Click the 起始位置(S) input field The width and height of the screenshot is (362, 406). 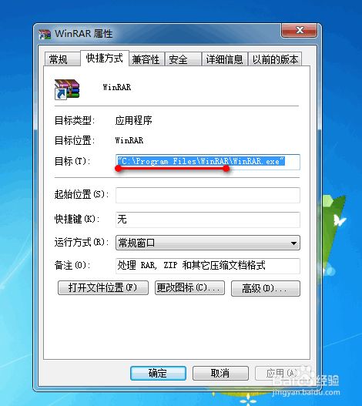(x=208, y=195)
